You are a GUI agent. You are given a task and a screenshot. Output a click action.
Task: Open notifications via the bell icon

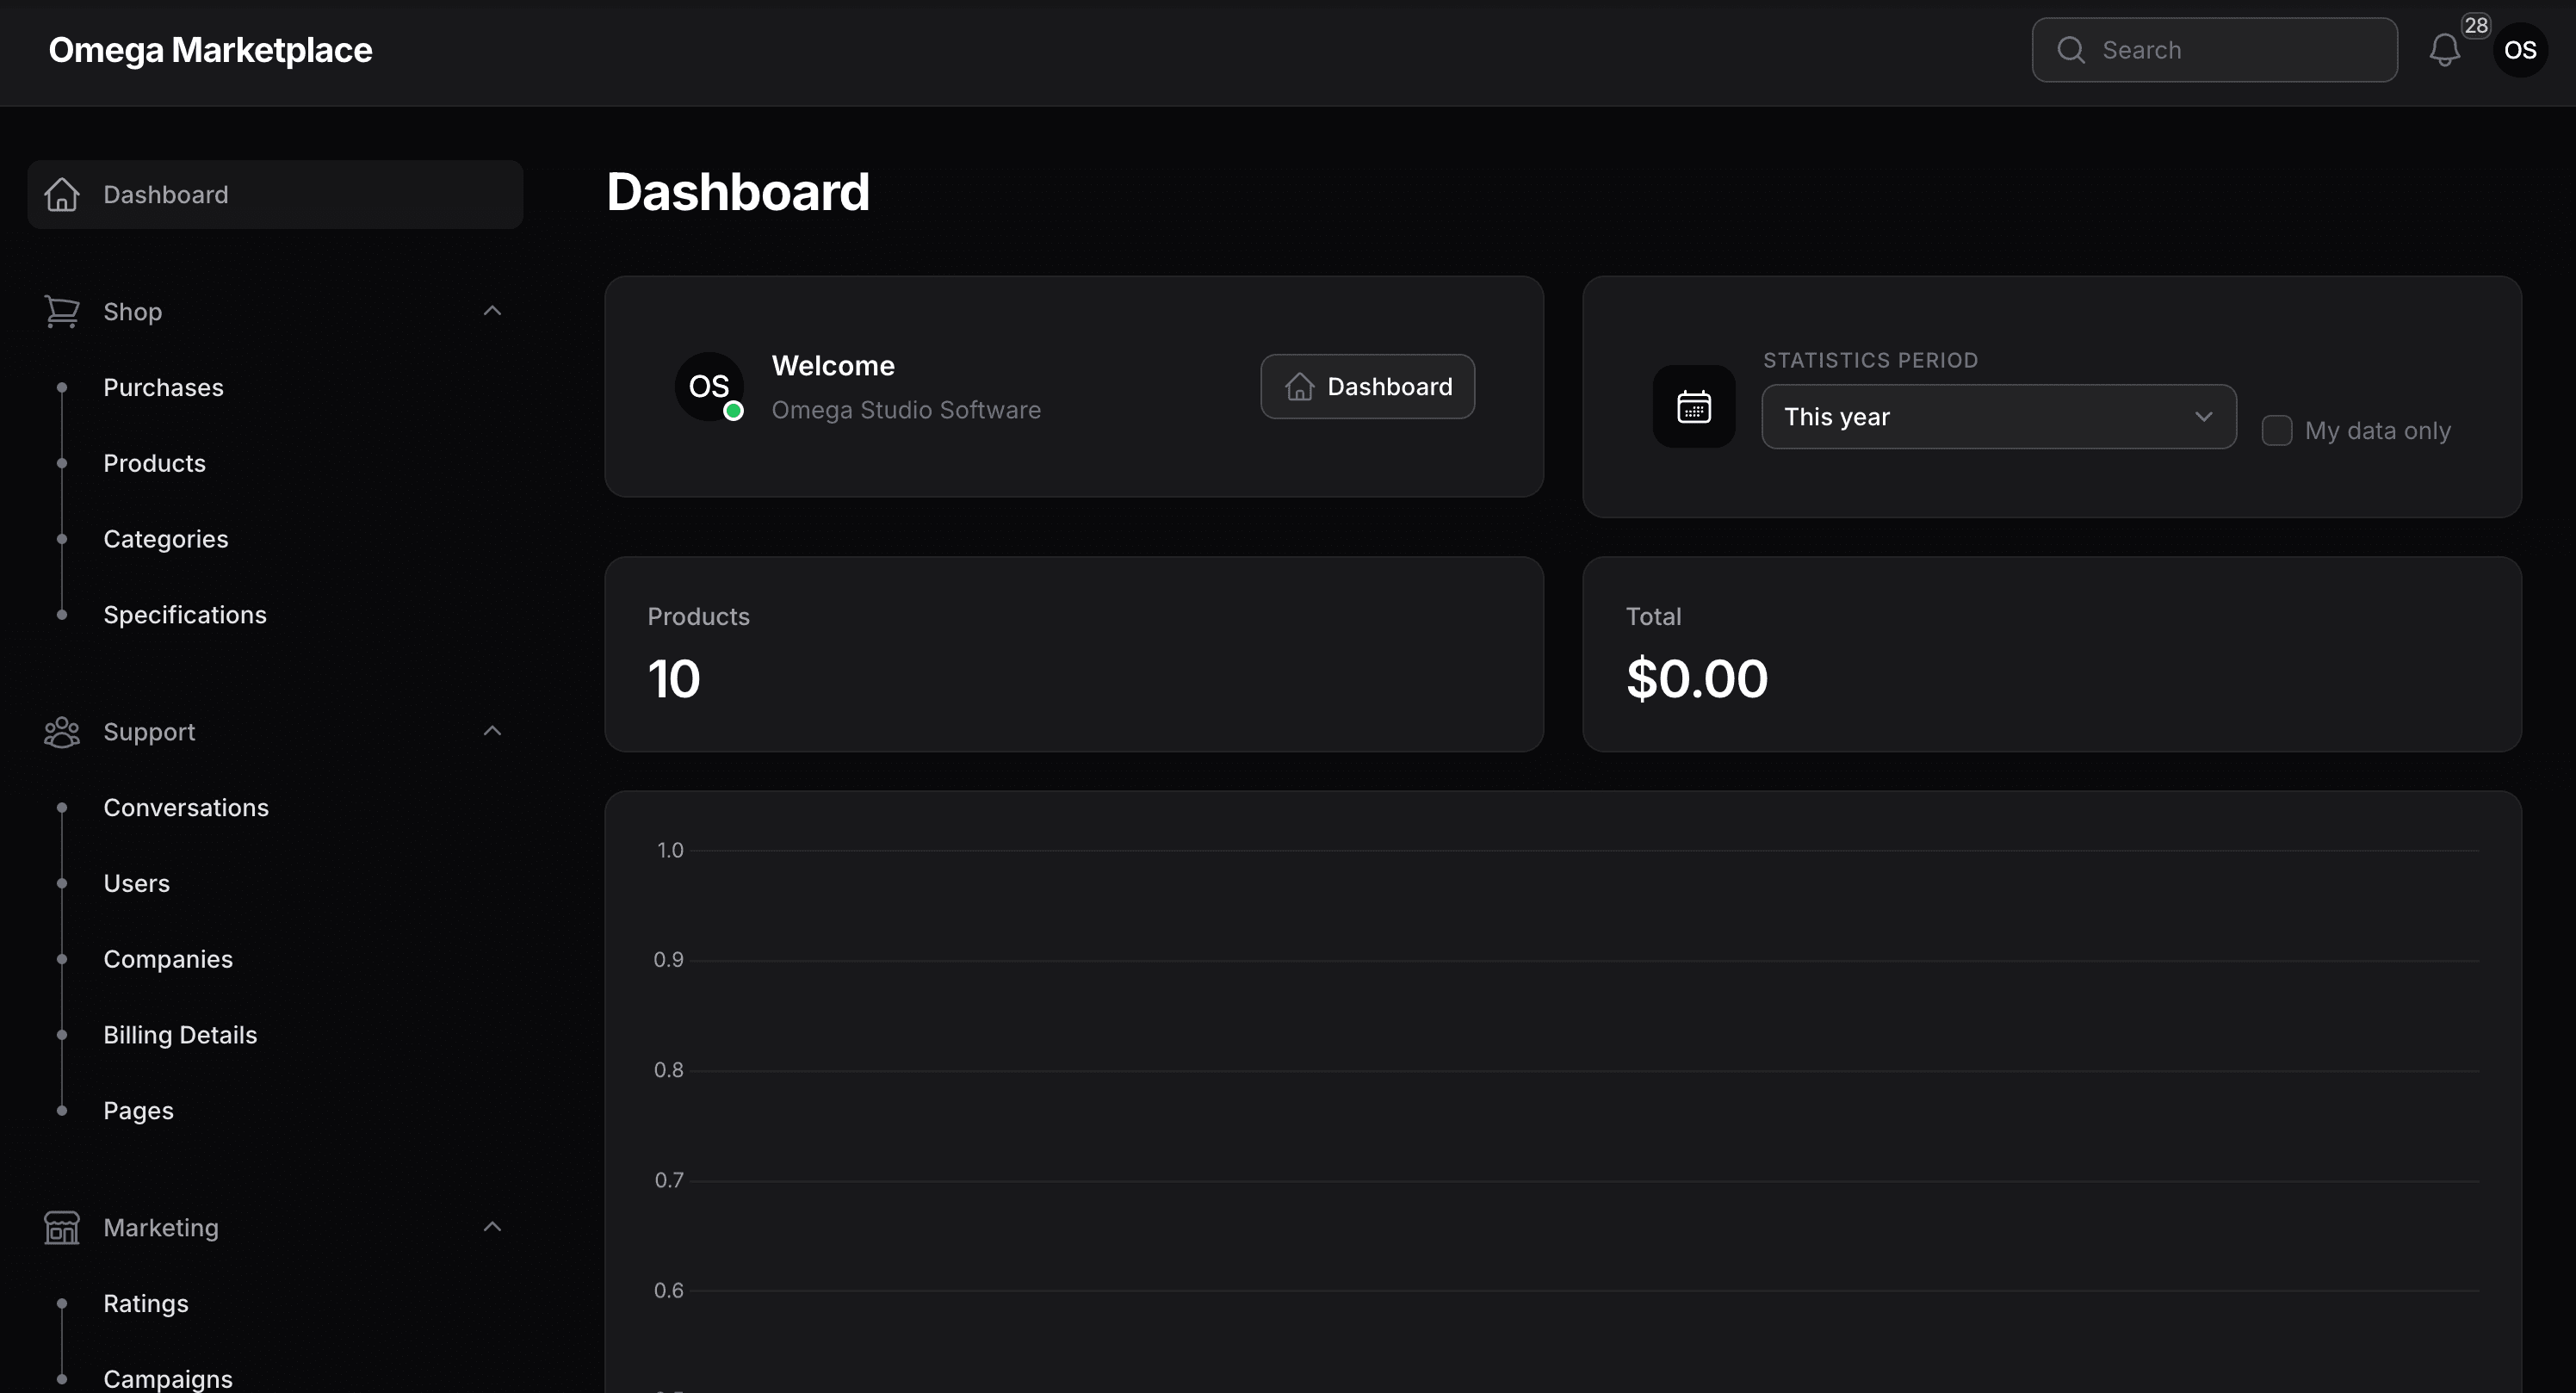(x=2444, y=49)
